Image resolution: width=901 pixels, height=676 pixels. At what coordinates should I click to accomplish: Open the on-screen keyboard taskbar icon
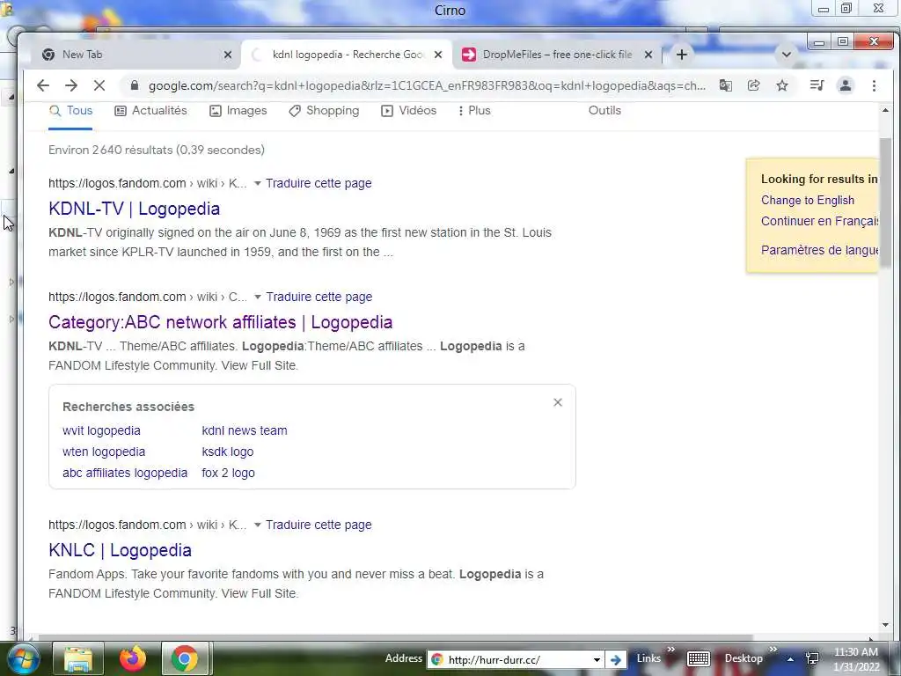pyautogui.click(x=698, y=659)
